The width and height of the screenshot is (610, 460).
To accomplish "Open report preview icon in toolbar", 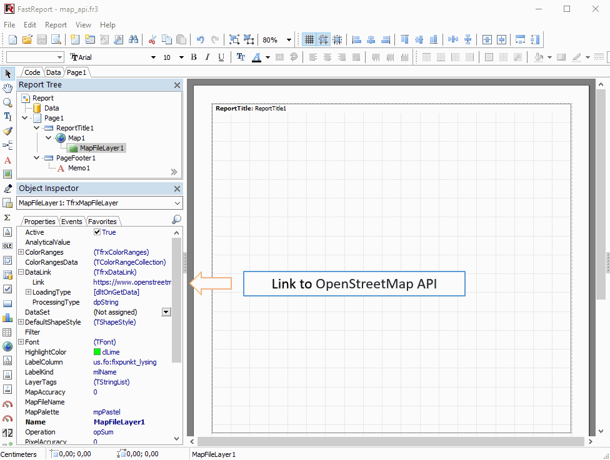I will 56,39.
